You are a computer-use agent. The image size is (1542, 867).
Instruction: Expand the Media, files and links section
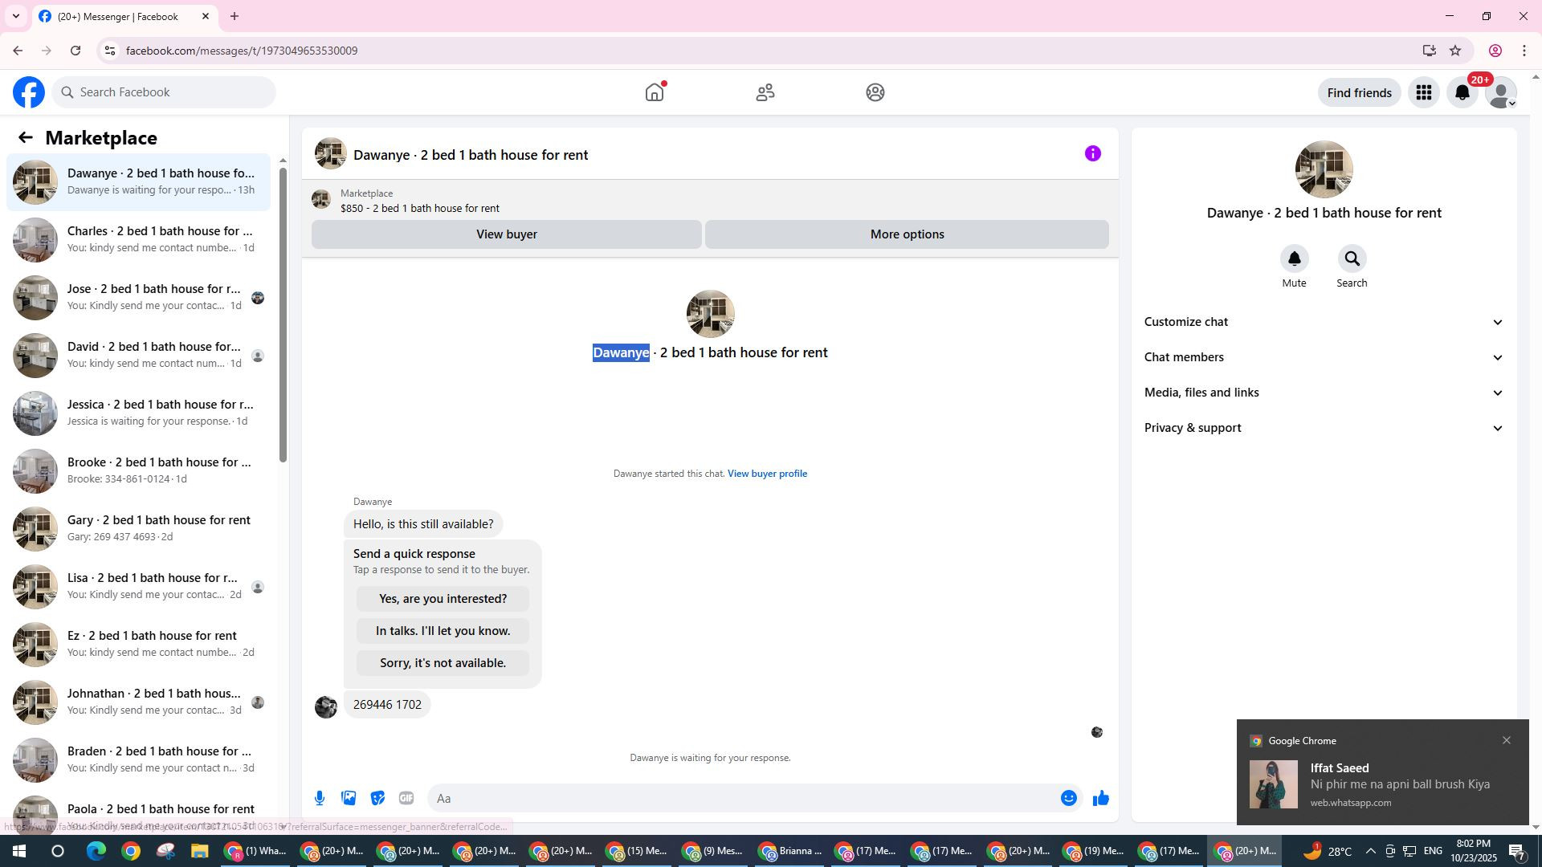coord(1323,393)
